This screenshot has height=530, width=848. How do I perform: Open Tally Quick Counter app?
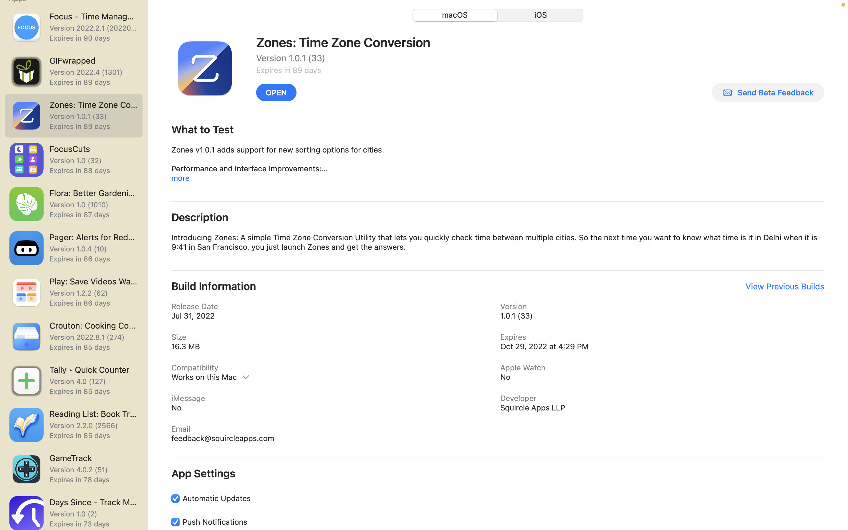73,380
